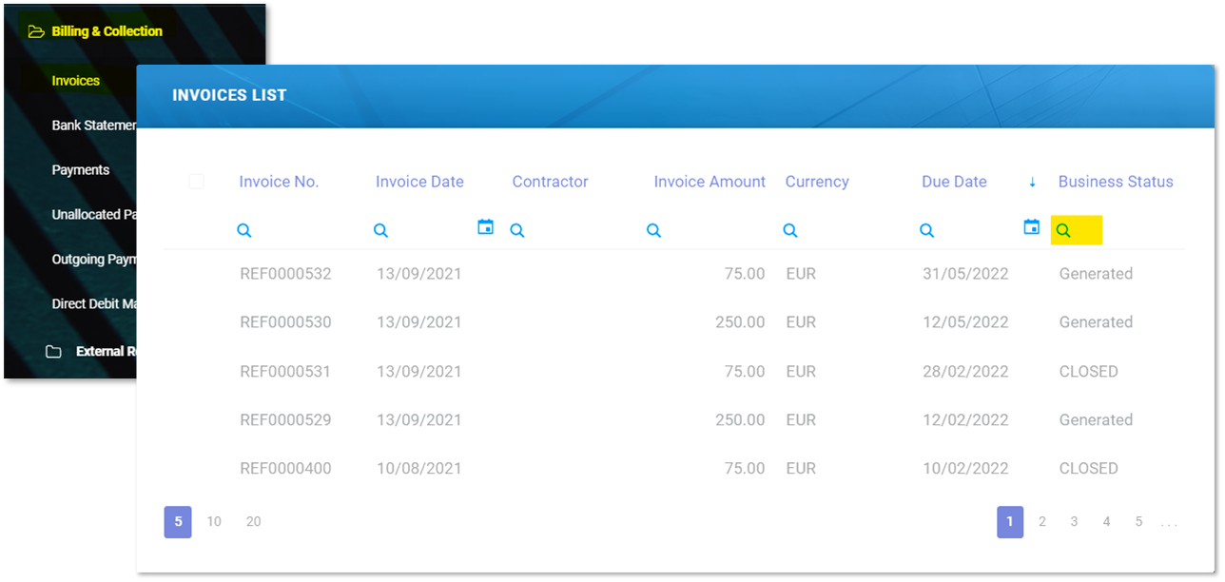Open Invoices in the sidebar menu

[x=76, y=81]
